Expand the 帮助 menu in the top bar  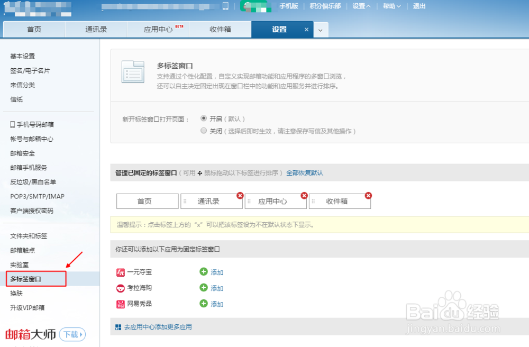[x=391, y=6]
